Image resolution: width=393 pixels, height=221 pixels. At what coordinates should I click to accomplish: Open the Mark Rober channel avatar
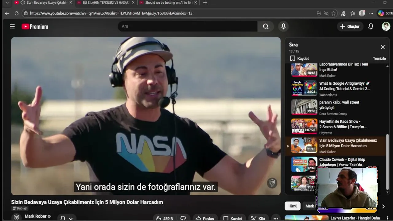(x=17, y=217)
